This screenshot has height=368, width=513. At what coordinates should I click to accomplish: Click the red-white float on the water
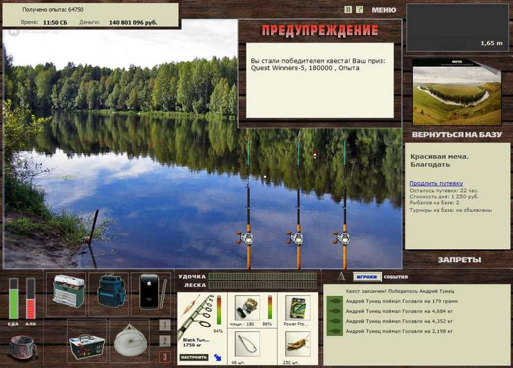pyautogui.click(x=315, y=154)
